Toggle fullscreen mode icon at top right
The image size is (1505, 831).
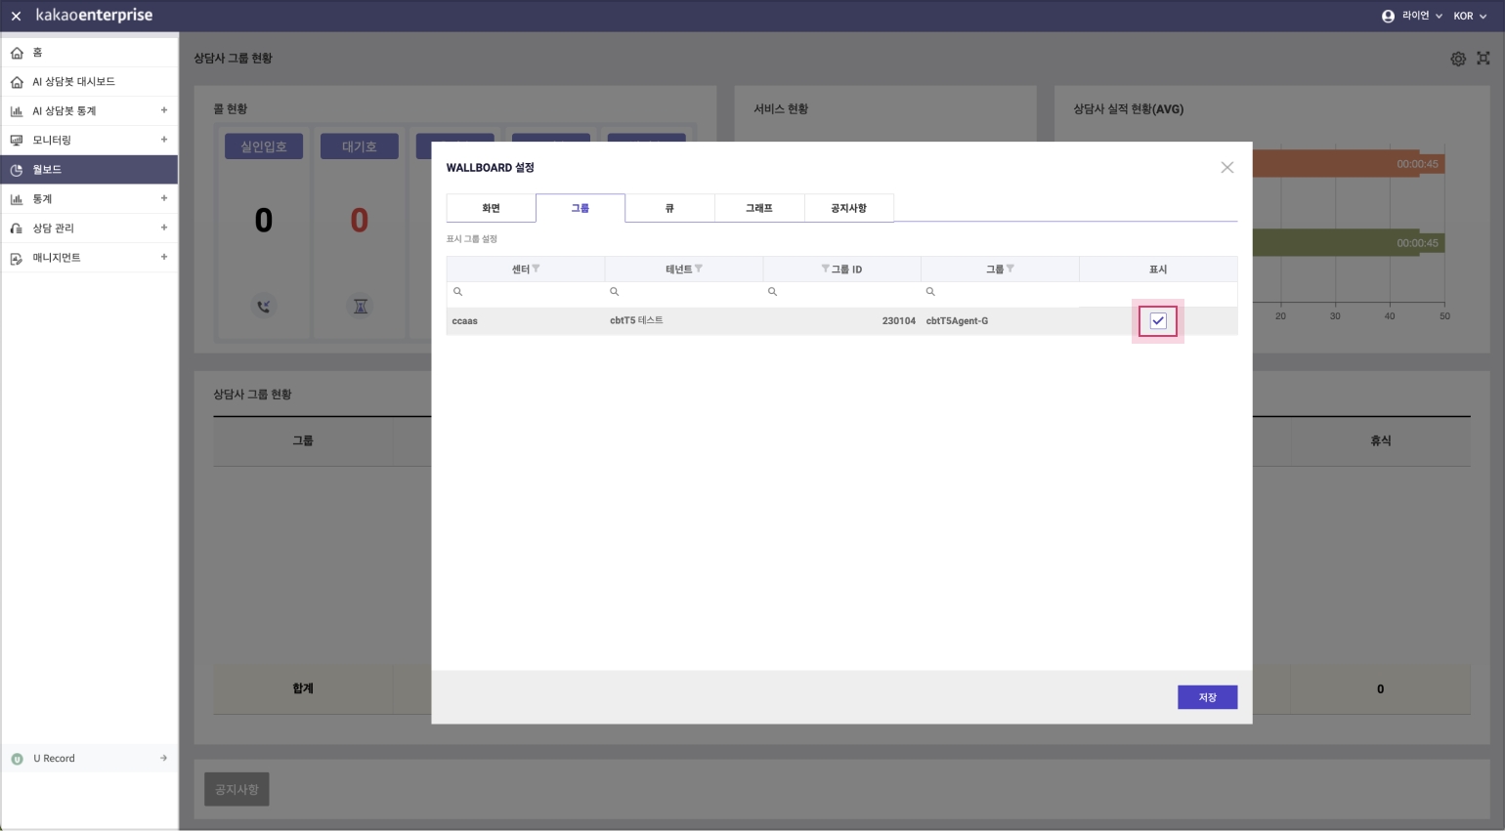pyautogui.click(x=1483, y=59)
